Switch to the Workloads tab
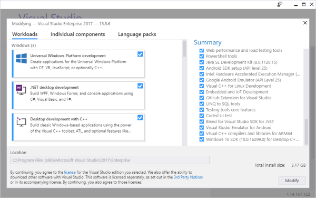316x198 pixels. [x=25, y=34]
